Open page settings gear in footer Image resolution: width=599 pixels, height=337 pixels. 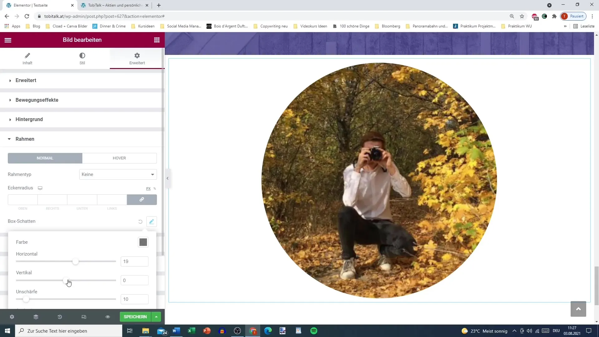pyautogui.click(x=12, y=317)
